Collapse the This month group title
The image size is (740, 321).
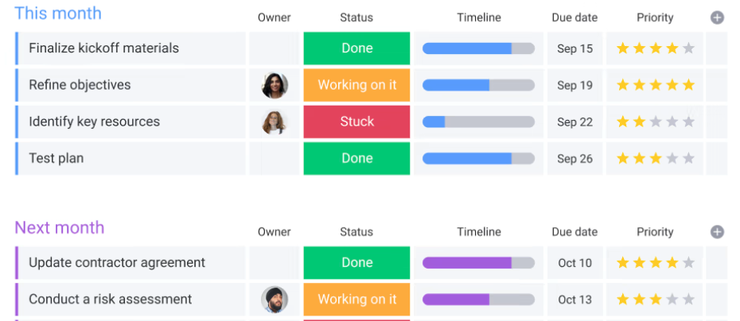point(58,14)
